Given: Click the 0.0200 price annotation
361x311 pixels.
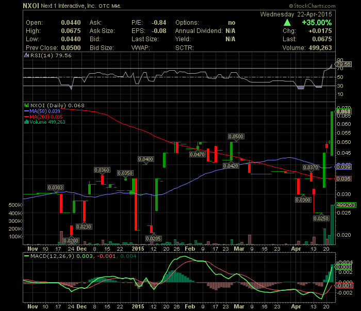Looking at the screenshot, I should coord(71,240).
